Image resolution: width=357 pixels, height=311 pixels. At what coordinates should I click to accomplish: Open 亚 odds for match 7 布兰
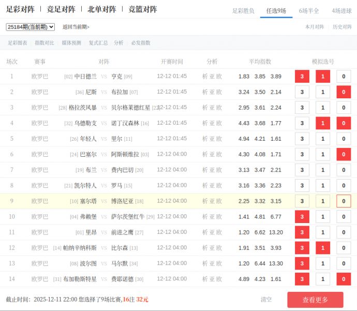[x=212, y=170]
